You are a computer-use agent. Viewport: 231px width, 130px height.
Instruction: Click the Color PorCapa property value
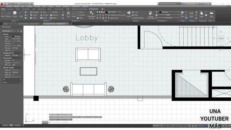17,36
